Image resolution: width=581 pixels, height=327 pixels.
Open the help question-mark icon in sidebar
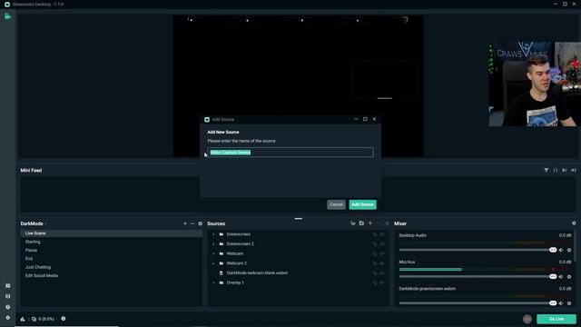coord(8,307)
